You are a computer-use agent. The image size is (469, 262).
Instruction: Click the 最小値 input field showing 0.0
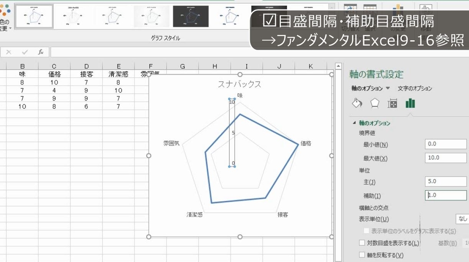tap(446, 144)
